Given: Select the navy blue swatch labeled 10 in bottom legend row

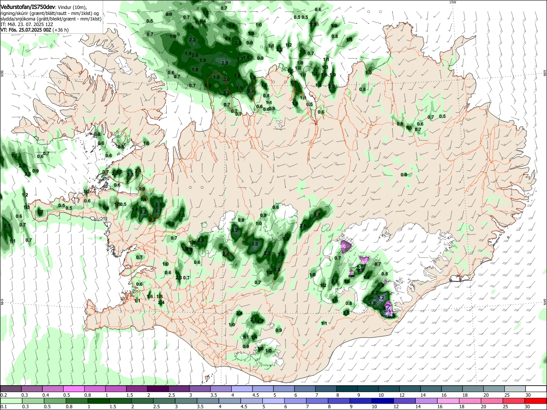Looking at the screenshot, I should (x=382, y=401).
